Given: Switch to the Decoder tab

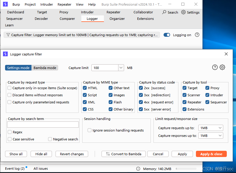Looking at the screenshot, I should point(41,19).
